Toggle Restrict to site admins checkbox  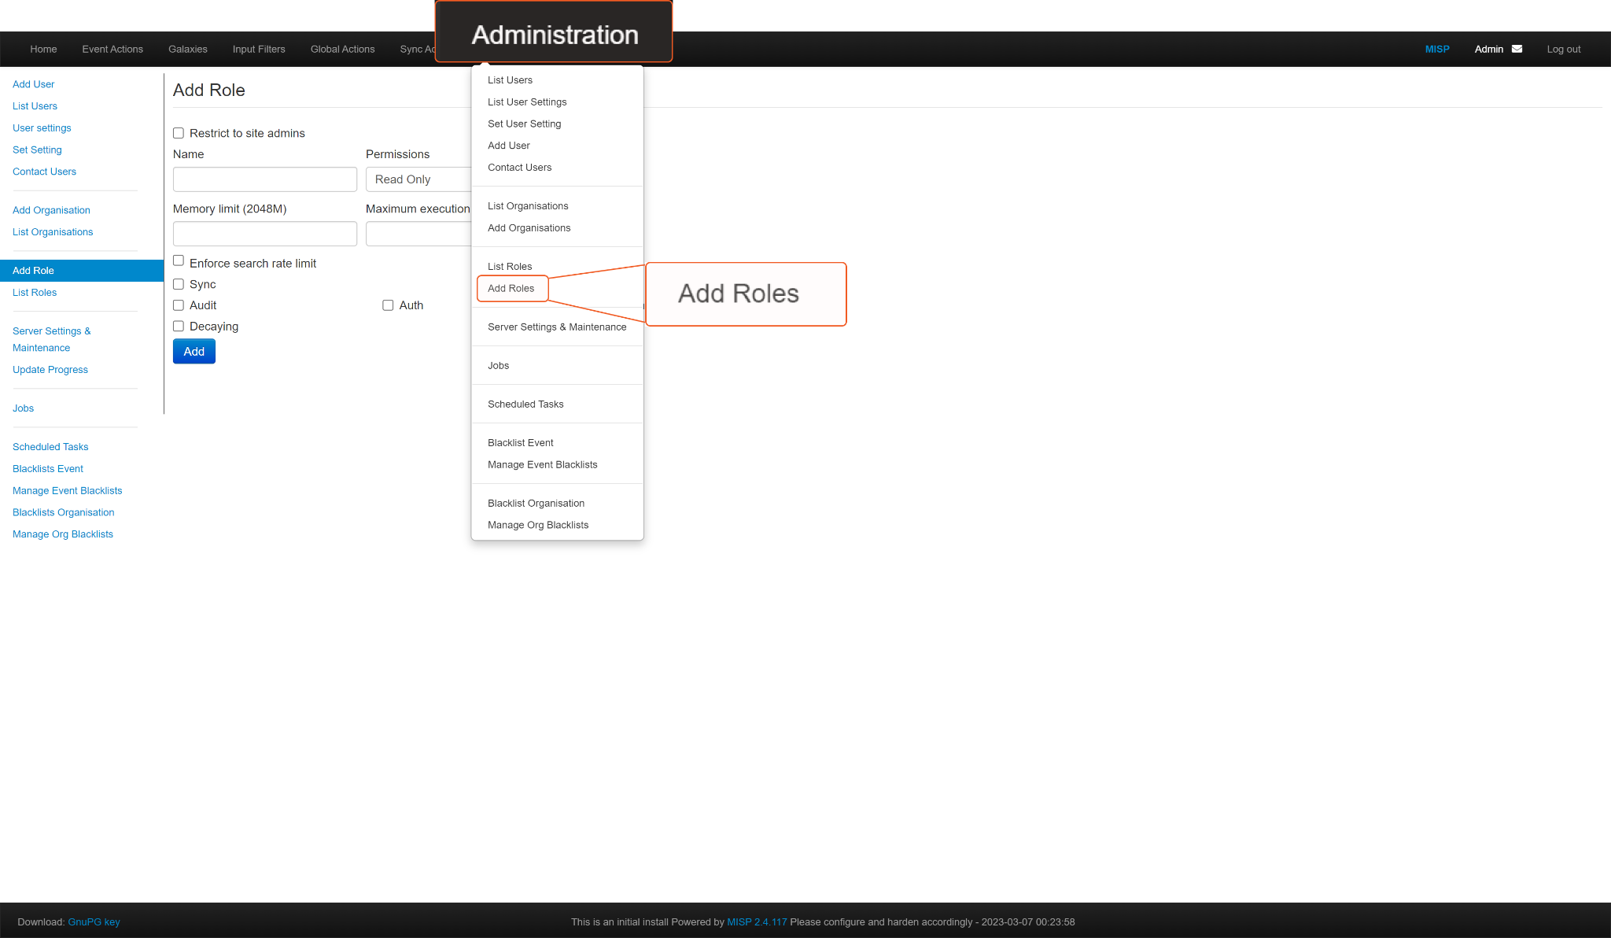click(179, 133)
